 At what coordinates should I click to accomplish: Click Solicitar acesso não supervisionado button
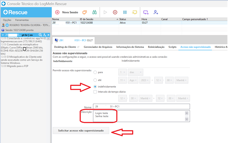81,130
